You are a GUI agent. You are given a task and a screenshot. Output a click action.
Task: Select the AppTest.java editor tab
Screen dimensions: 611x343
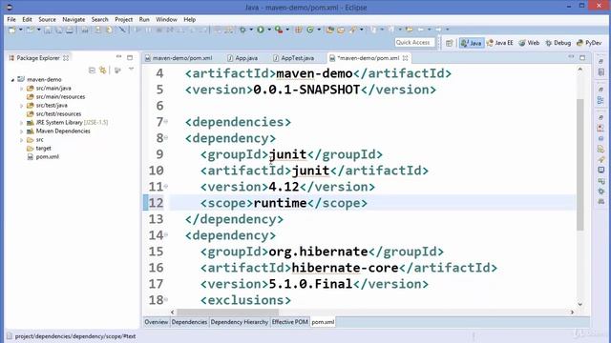(x=293, y=58)
